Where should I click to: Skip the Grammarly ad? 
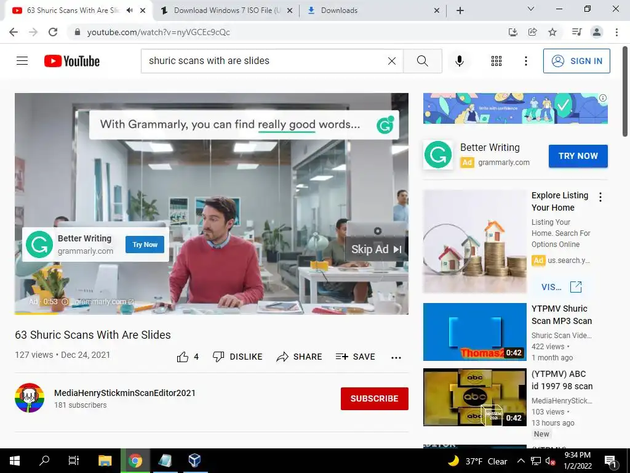coord(377,249)
